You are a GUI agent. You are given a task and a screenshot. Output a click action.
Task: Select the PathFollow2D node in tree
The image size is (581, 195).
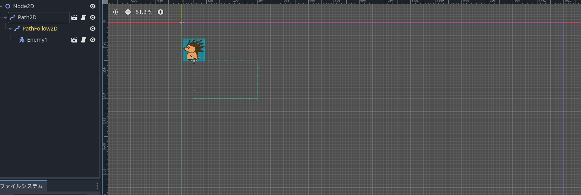pos(40,29)
